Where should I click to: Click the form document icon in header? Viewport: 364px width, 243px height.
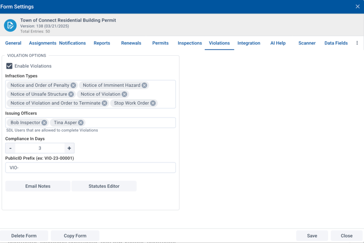(x=10, y=25)
